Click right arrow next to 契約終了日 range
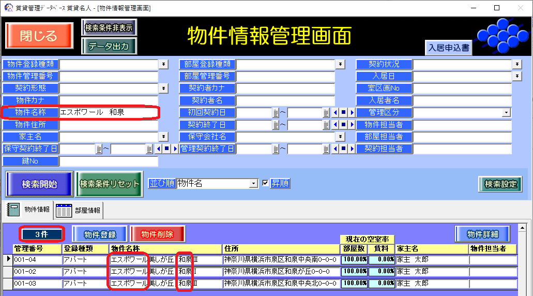Image resolution: width=533 pixels, height=296 pixels. tap(352, 125)
